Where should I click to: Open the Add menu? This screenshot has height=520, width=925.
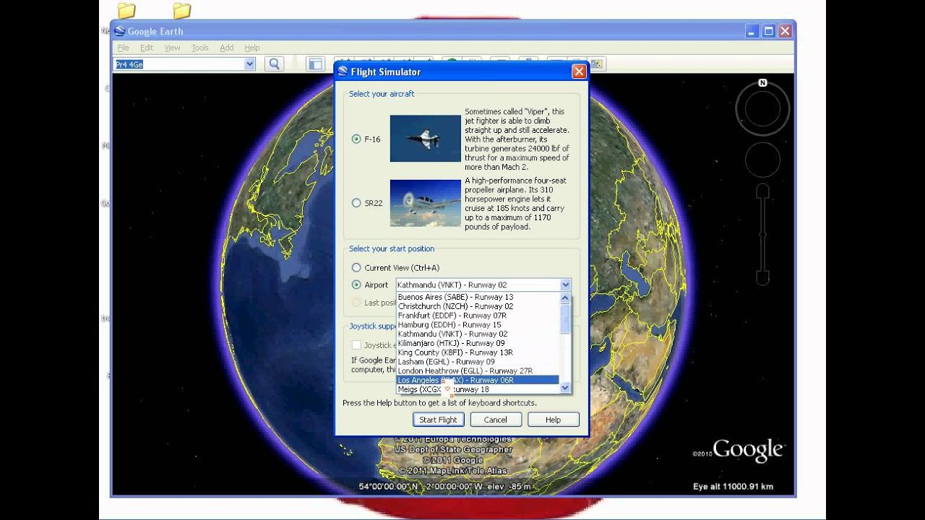click(x=227, y=48)
